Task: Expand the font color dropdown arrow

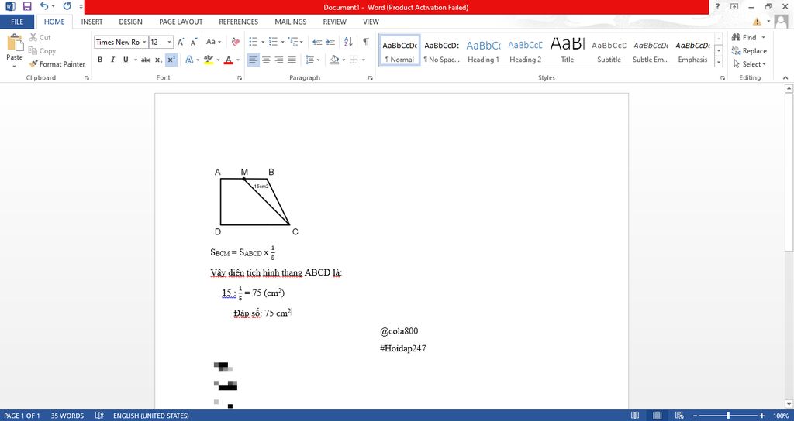Action: pyautogui.click(x=238, y=60)
